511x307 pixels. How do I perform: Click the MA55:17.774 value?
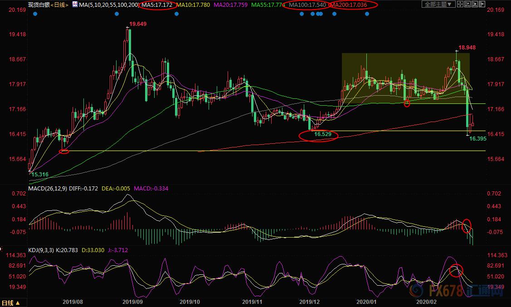(268, 5)
